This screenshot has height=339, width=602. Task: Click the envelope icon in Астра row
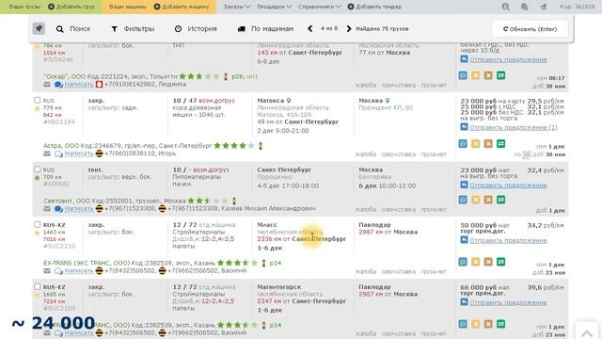pyautogui.click(x=47, y=153)
